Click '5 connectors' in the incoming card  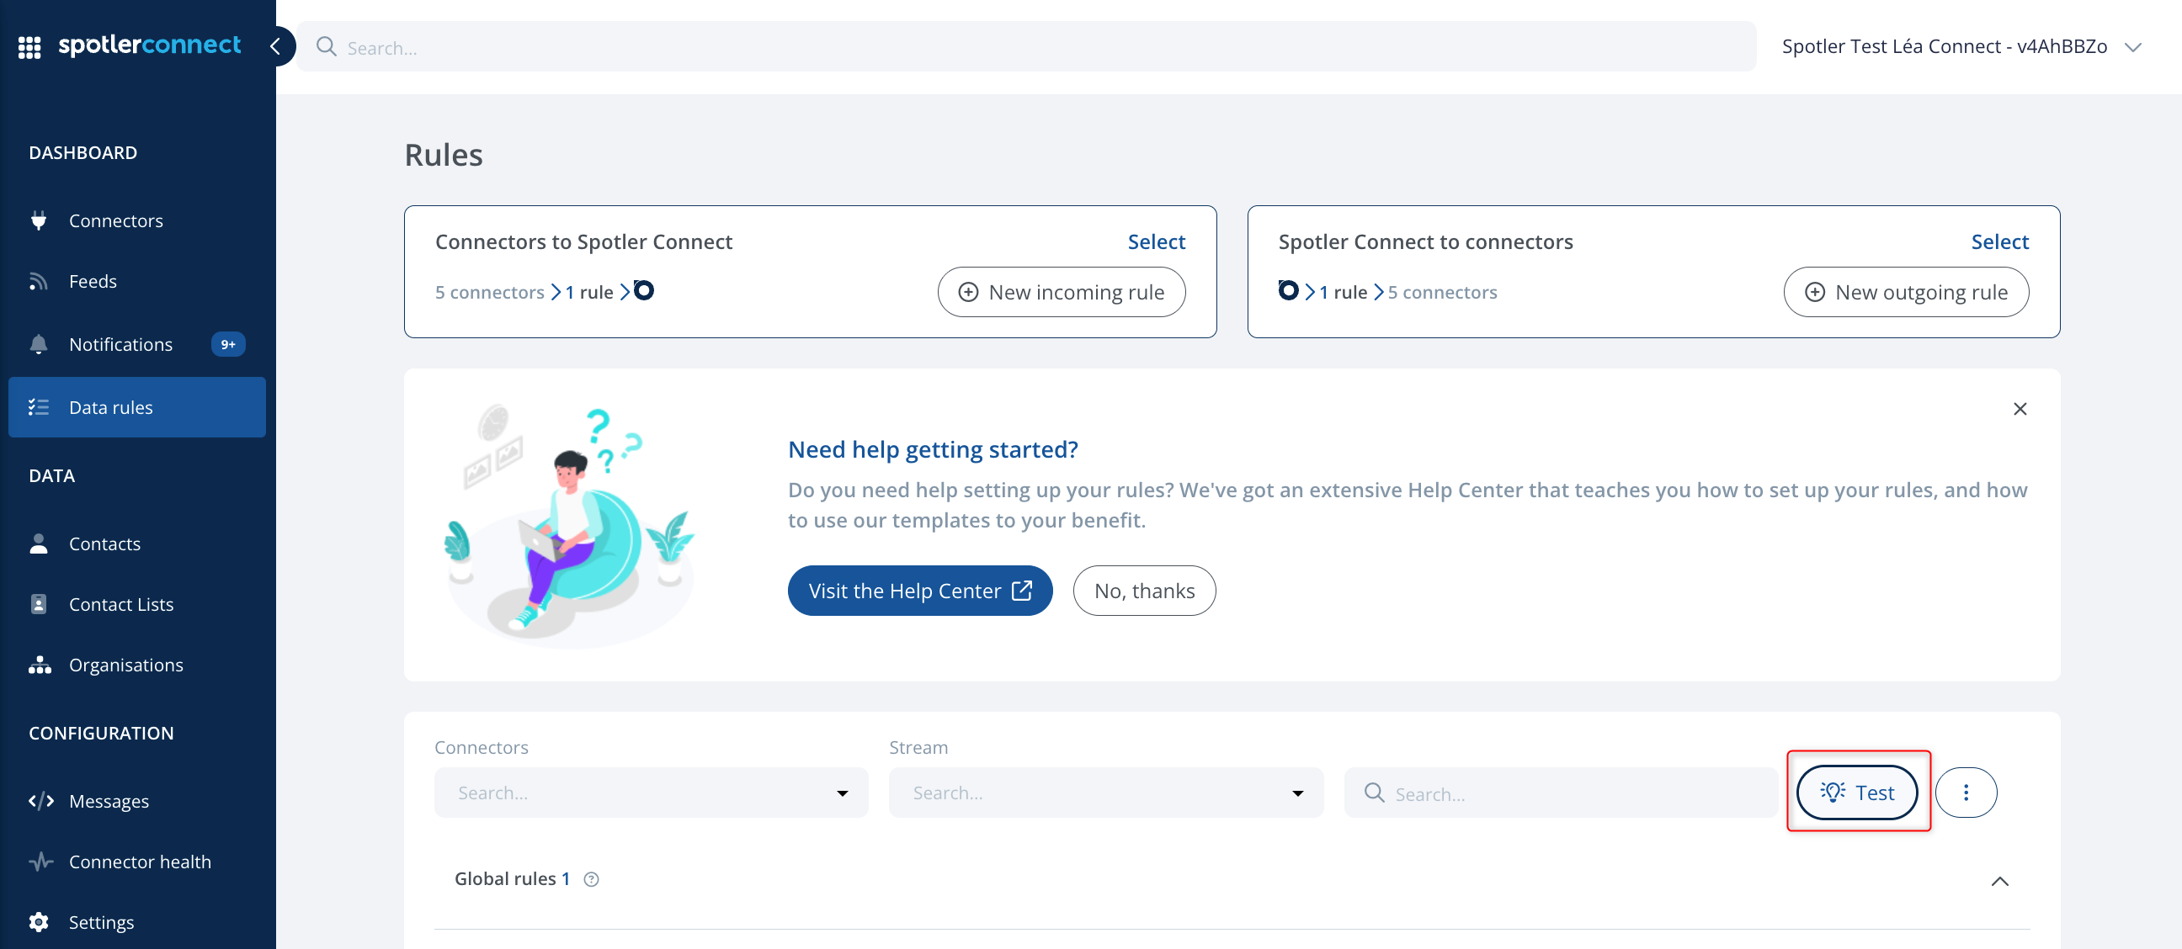[490, 292]
